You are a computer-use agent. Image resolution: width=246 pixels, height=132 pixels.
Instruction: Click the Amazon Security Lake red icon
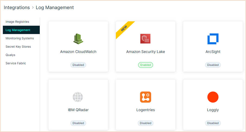click(x=145, y=39)
